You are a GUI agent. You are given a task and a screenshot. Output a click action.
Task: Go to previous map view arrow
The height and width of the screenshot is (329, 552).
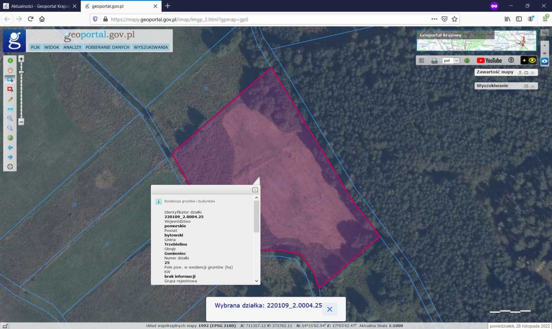coord(10,148)
